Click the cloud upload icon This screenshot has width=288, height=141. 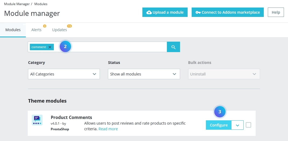tap(149, 12)
